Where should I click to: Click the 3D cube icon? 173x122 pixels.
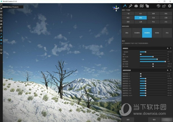point(159,6)
